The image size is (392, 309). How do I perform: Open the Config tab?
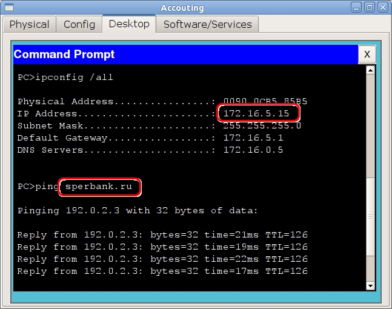coord(79,24)
